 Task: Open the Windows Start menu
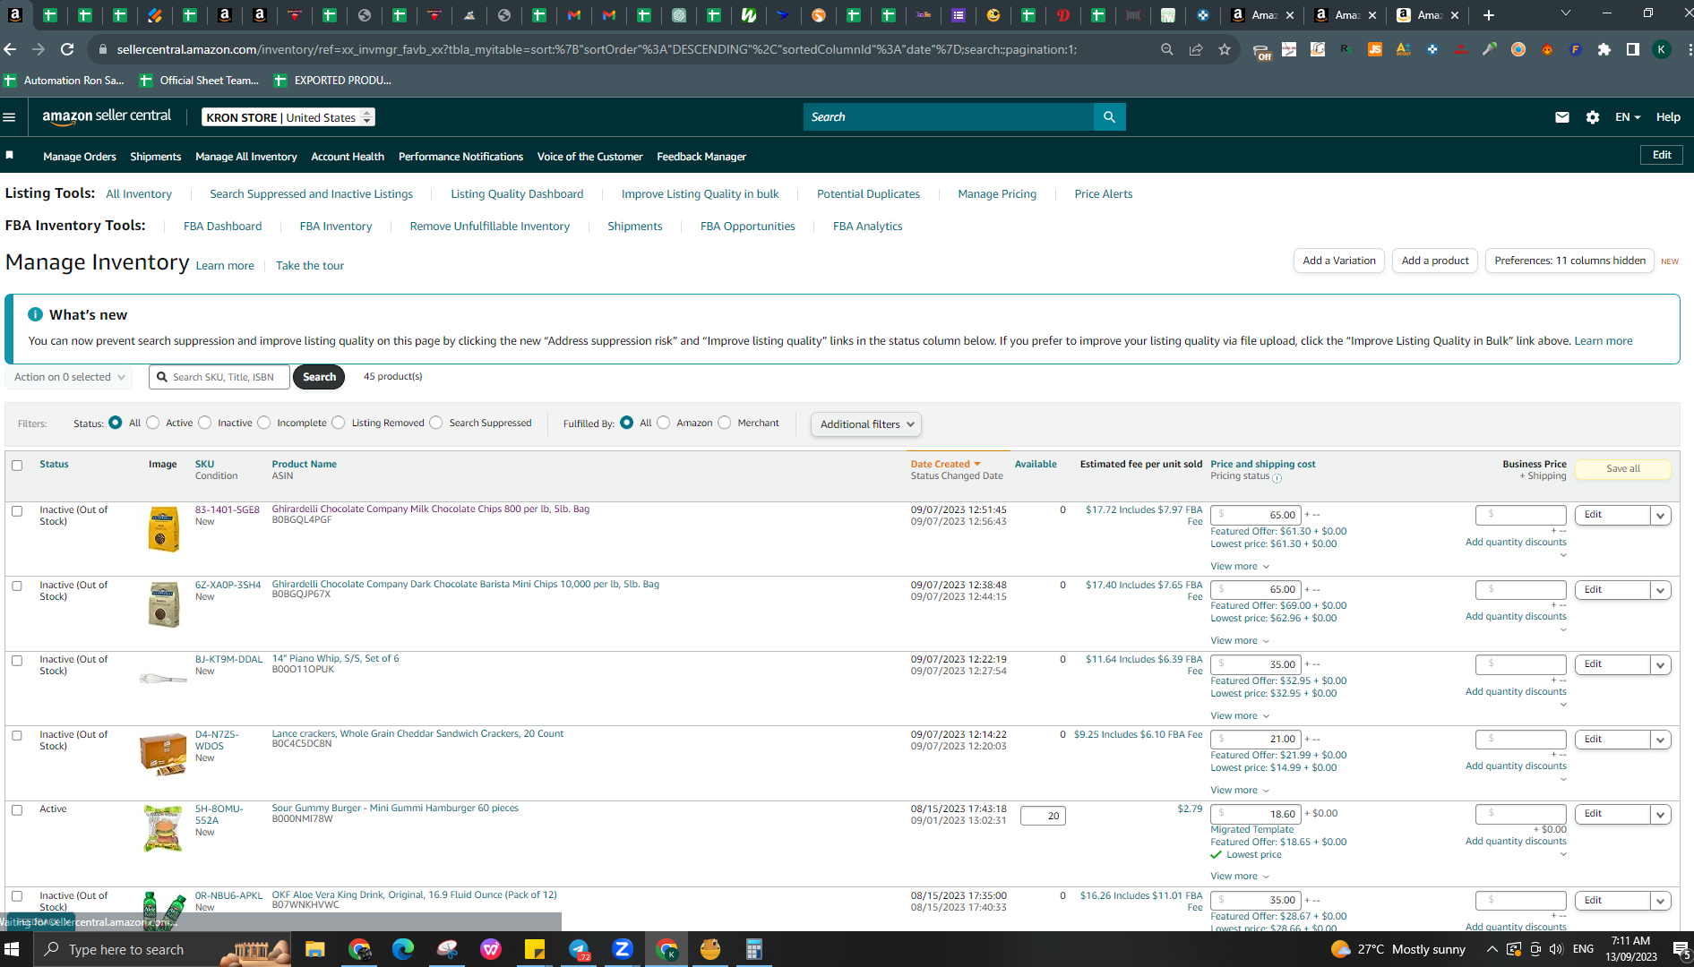[13, 949]
